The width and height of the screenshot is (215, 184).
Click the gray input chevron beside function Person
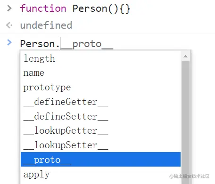(9, 8)
